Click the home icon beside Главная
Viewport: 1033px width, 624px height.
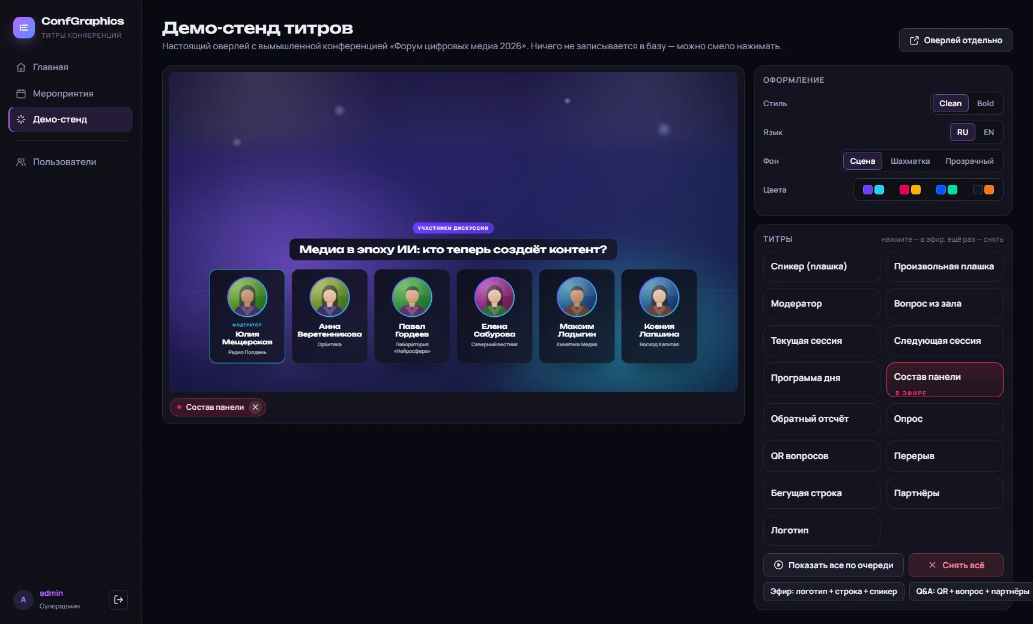click(21, 67)
